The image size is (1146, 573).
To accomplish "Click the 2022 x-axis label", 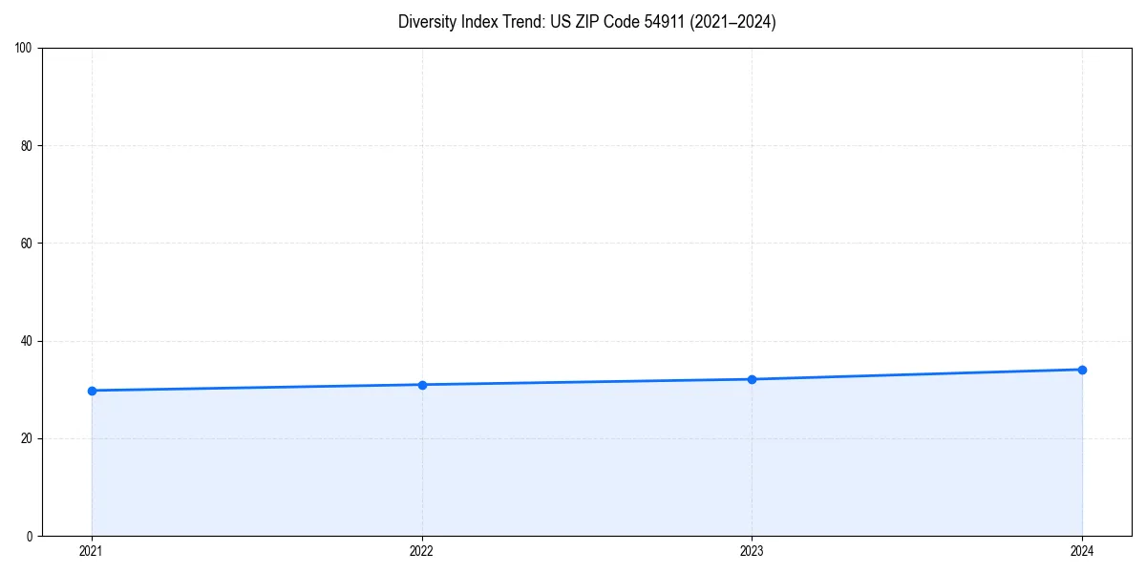I will click(421, 551).
